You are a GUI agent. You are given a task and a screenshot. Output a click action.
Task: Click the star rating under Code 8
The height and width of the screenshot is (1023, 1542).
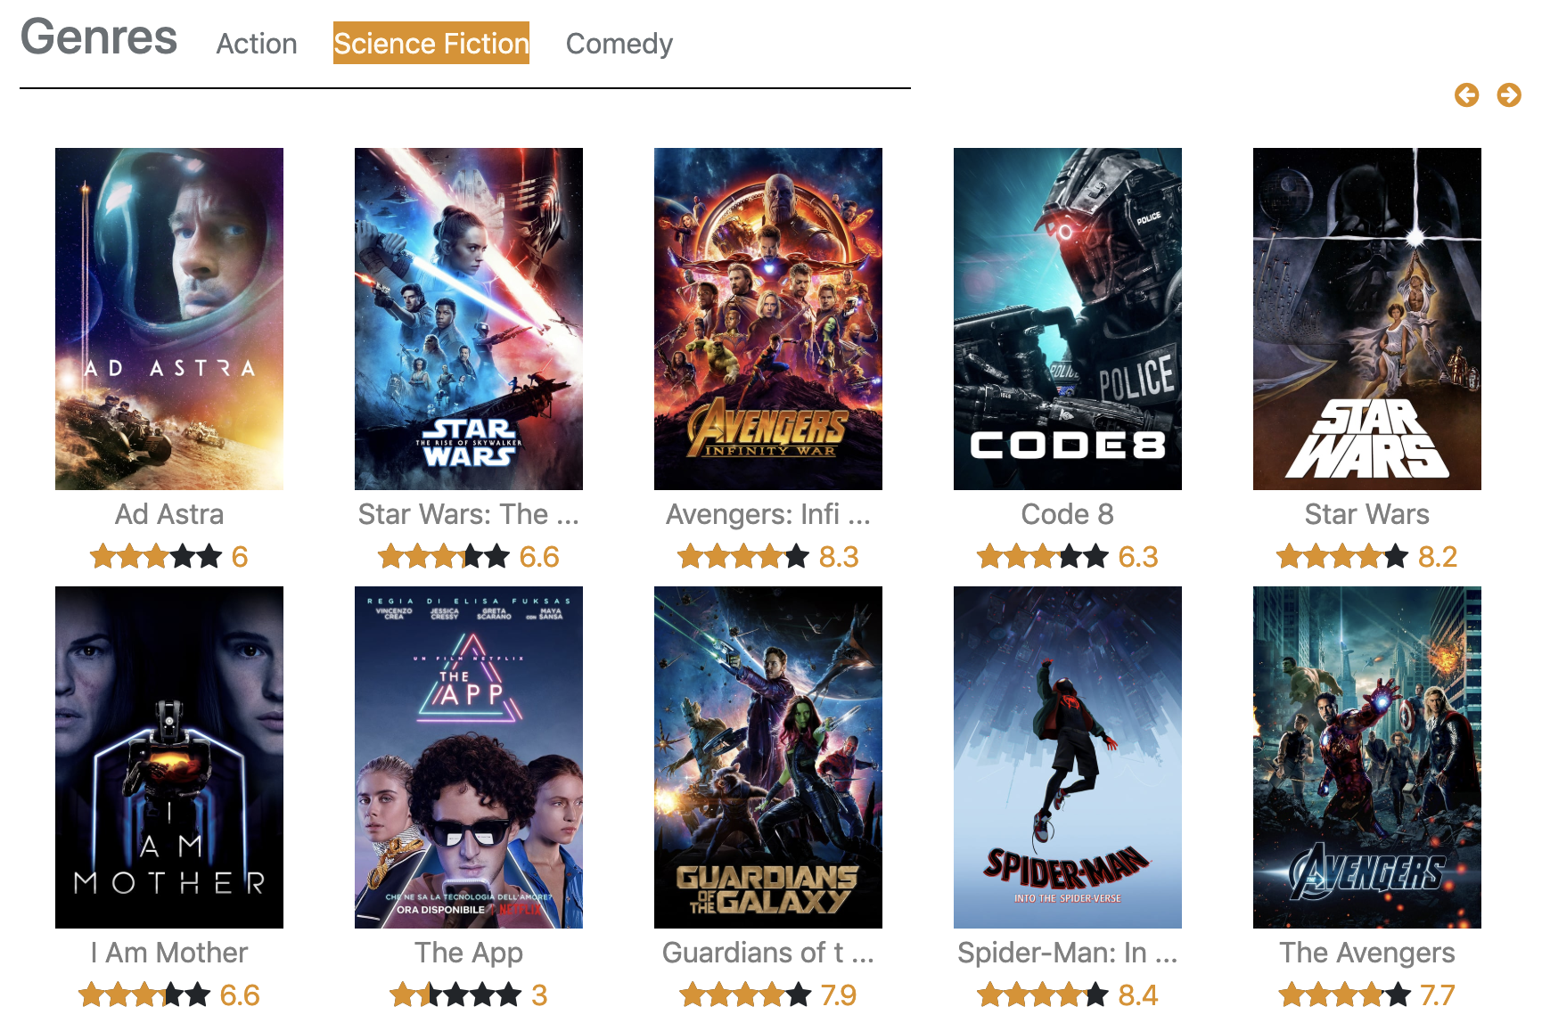[x=1043, y=557]
